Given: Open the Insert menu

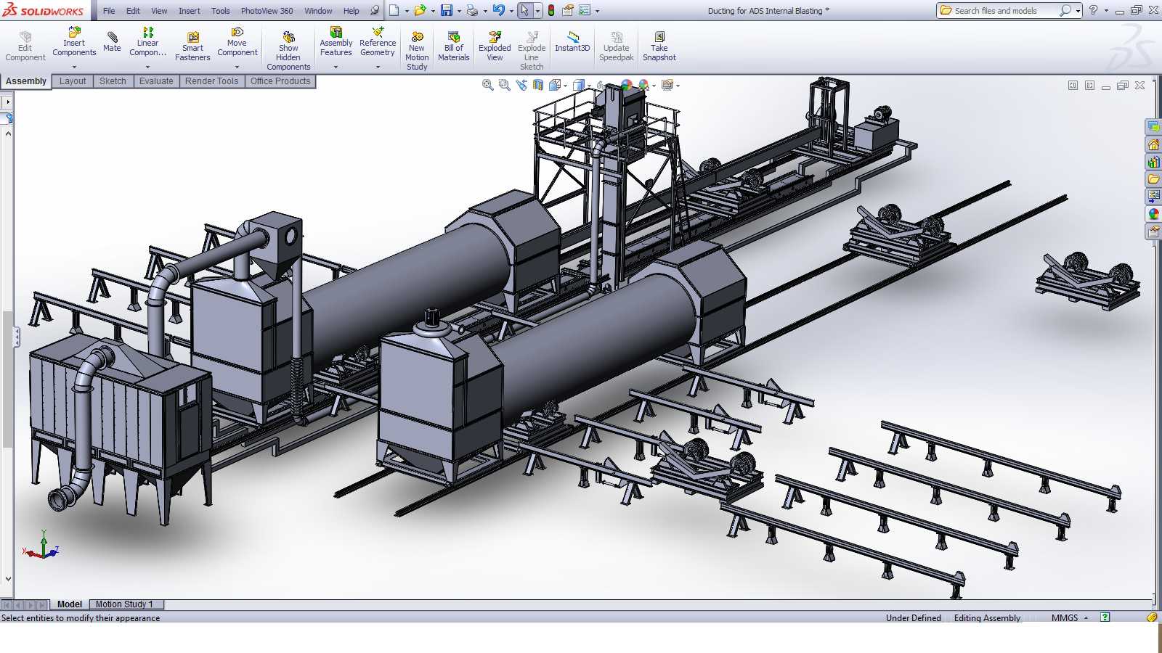Looking at the screenshot, I should (190, 11).
